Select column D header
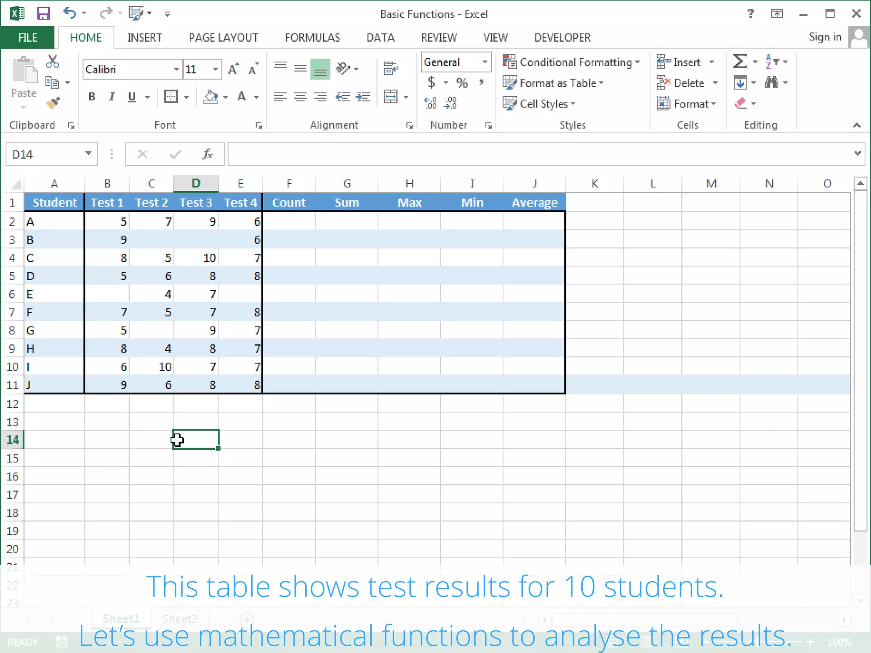This screenshot has width=871, height=653. point(196,183)
